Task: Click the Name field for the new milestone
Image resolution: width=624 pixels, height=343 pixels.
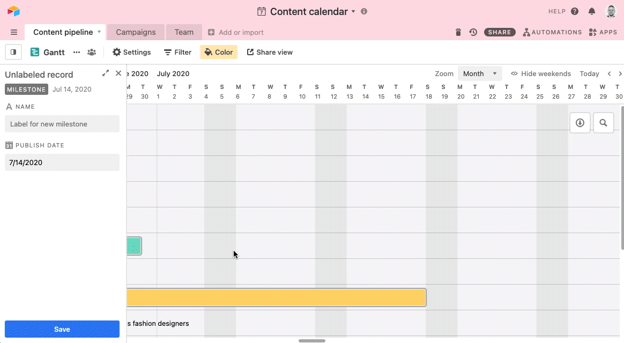Action: [62, 124]
